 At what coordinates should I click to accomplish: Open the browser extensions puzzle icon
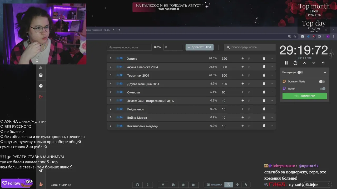(x=320, y=36)
